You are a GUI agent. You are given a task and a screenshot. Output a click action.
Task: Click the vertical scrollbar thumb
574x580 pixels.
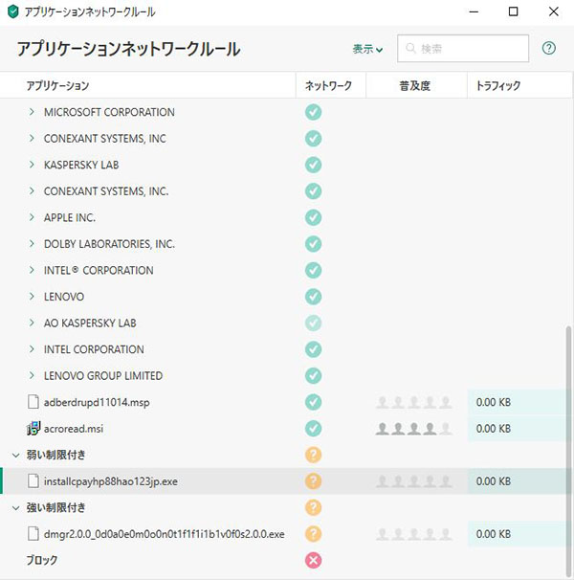point(569,450)
